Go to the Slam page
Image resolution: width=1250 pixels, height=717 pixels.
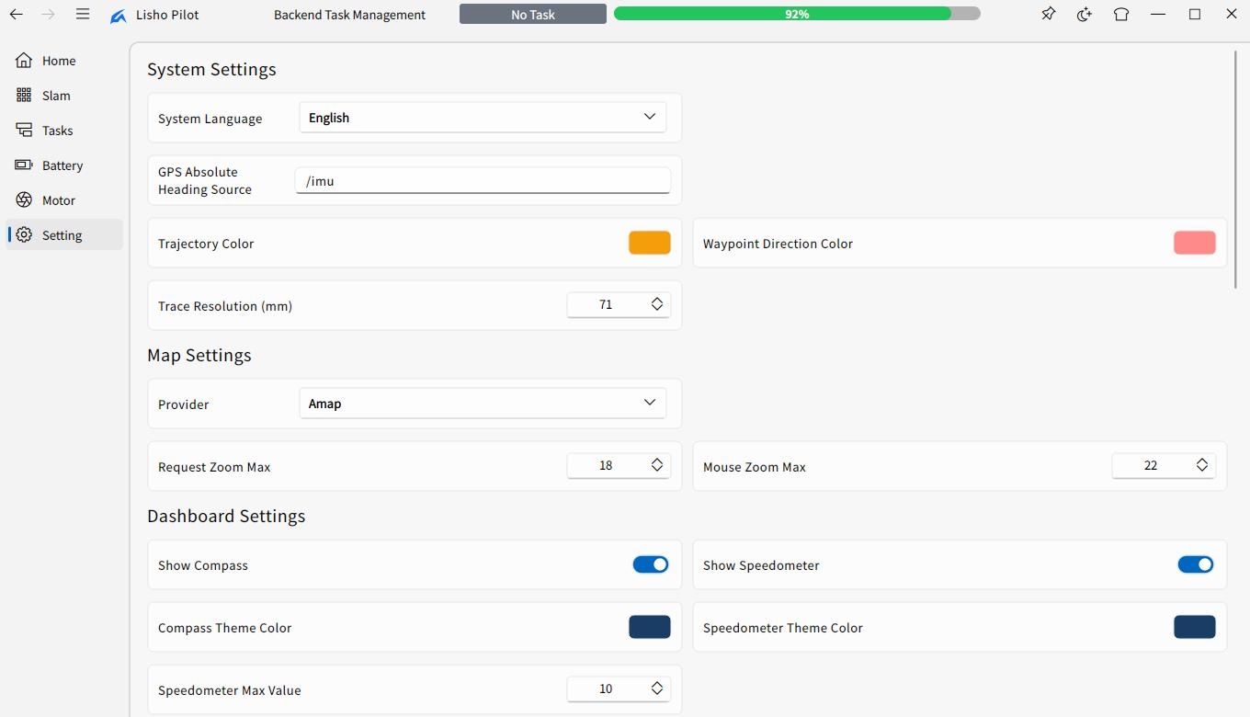point(64,96)
